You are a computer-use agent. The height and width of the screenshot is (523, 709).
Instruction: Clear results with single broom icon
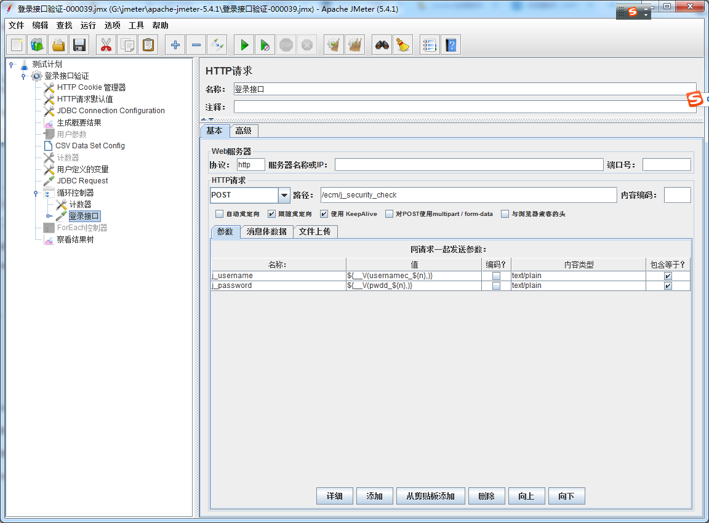pyautogui.click(x=334, y=45)
